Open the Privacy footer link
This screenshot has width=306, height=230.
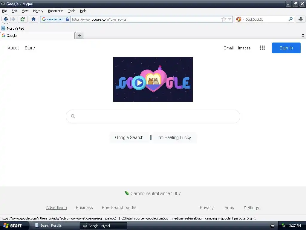[207, 208]
